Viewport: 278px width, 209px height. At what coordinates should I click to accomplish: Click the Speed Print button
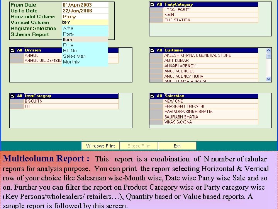point(139,146)
